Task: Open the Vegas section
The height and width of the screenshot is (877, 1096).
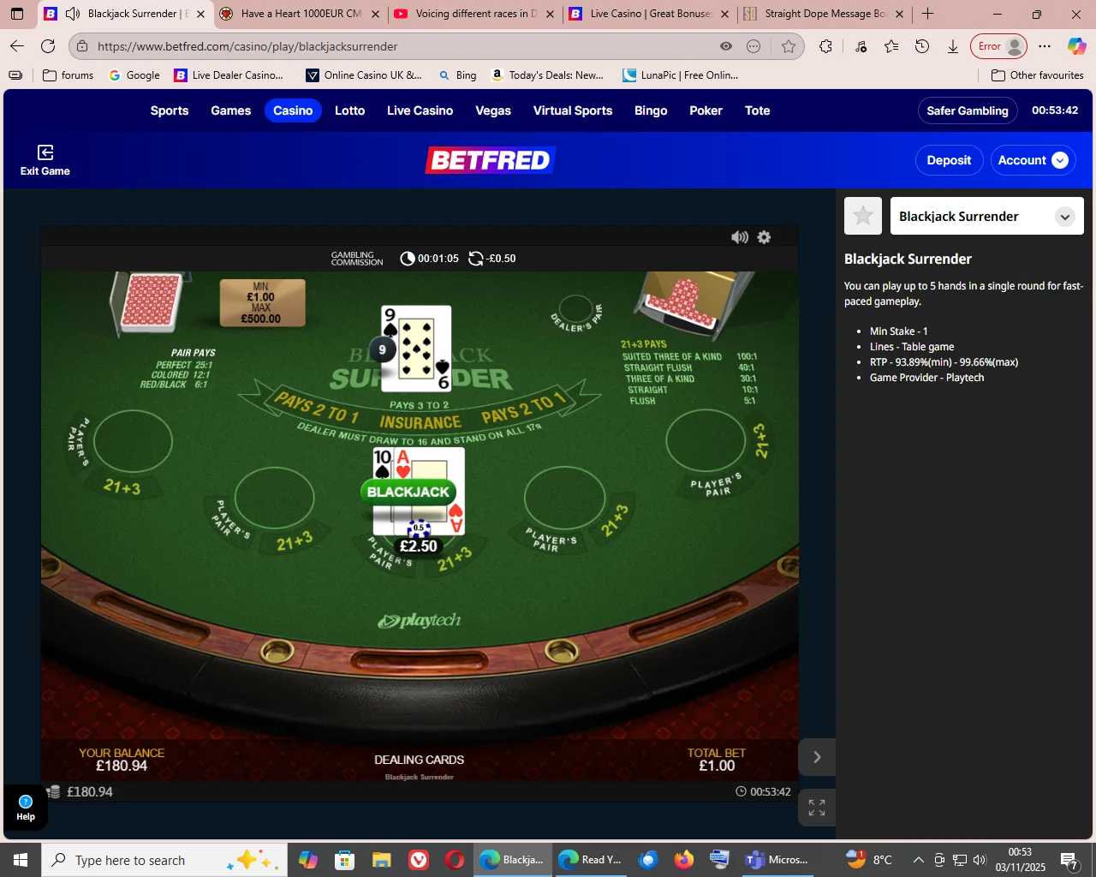Action: 493,110
